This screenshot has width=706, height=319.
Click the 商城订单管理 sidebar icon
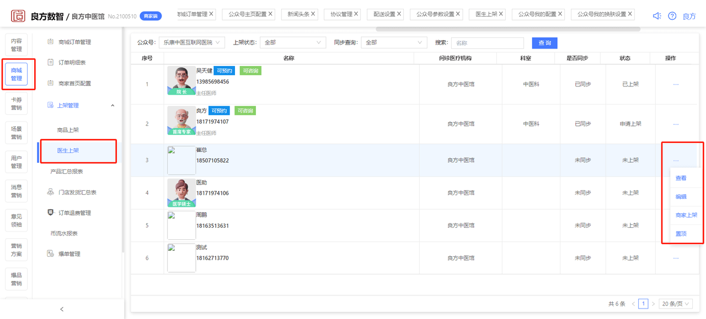tap(51, 42)
